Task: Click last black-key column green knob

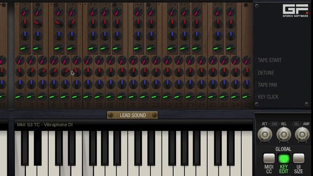Action: click(x=230, y=48)
